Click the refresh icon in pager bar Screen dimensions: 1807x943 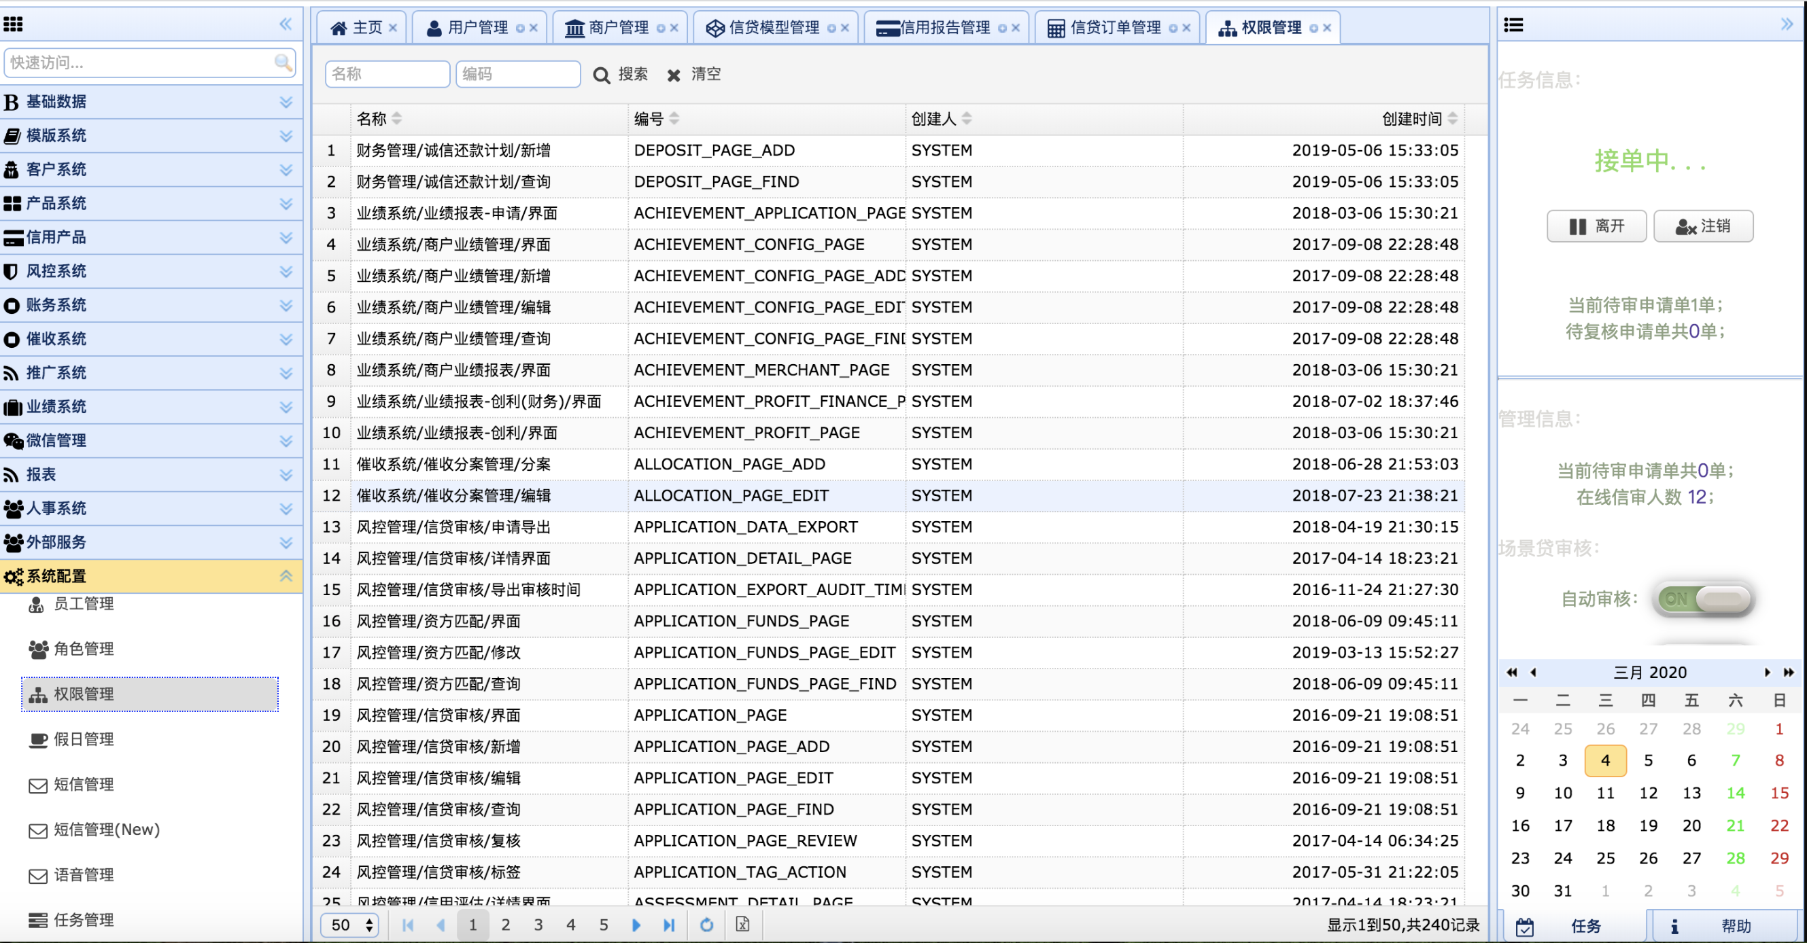(x=706, y=925)
